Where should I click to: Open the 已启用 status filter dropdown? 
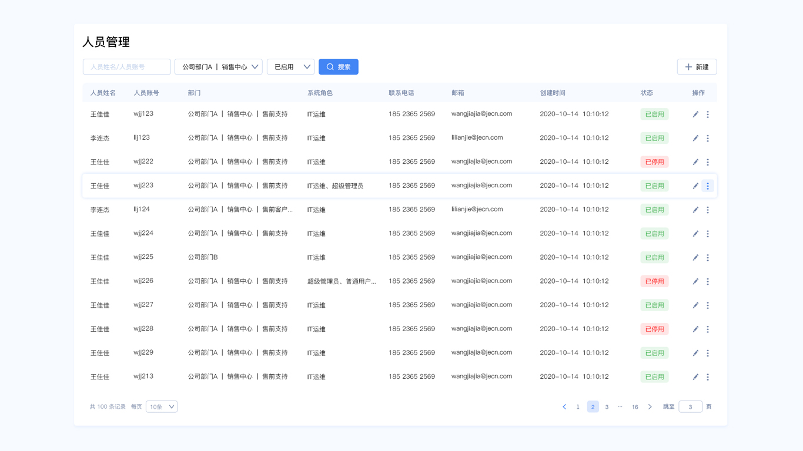pos(291,67)
